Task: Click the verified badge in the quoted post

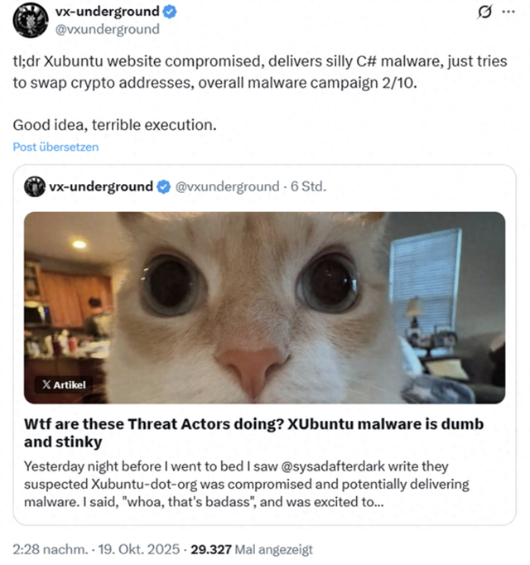Action: pyautogui.click(x=165, y=186)
